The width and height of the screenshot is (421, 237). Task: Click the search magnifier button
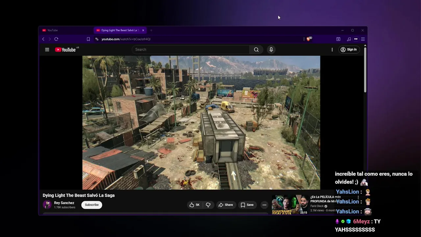[256, 49]
